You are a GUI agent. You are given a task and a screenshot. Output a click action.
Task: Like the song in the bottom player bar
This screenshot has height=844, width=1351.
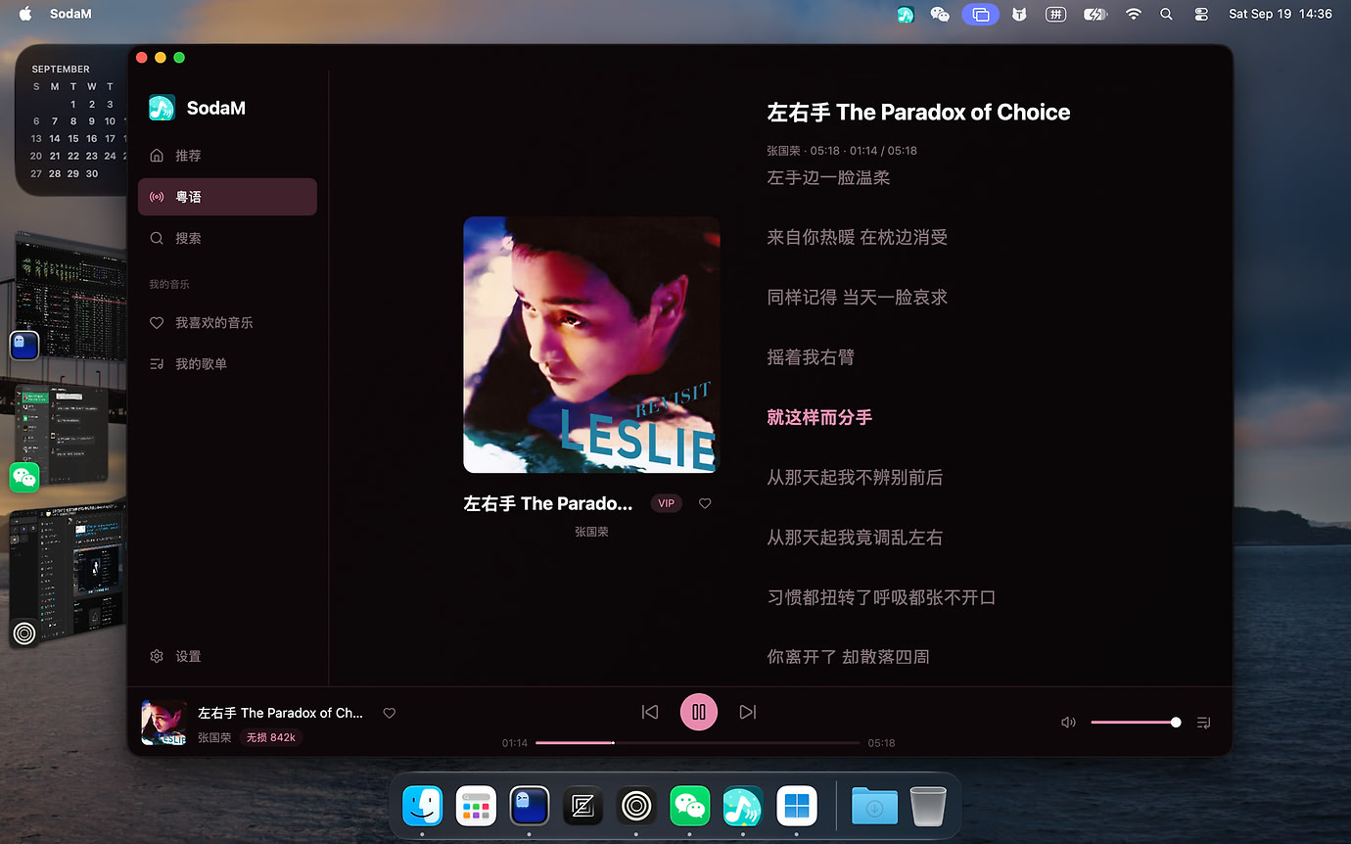(390, 713)
